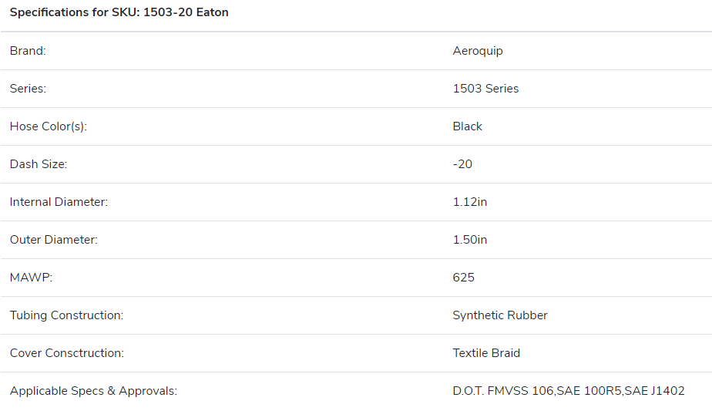Screen dimensions: 712x411
Task: Click the Specifications for SKU heading
Action: 119,12
